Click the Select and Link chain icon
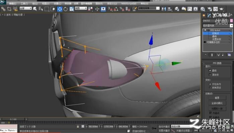This screenshot has height=133, width=234. [3, 9]
